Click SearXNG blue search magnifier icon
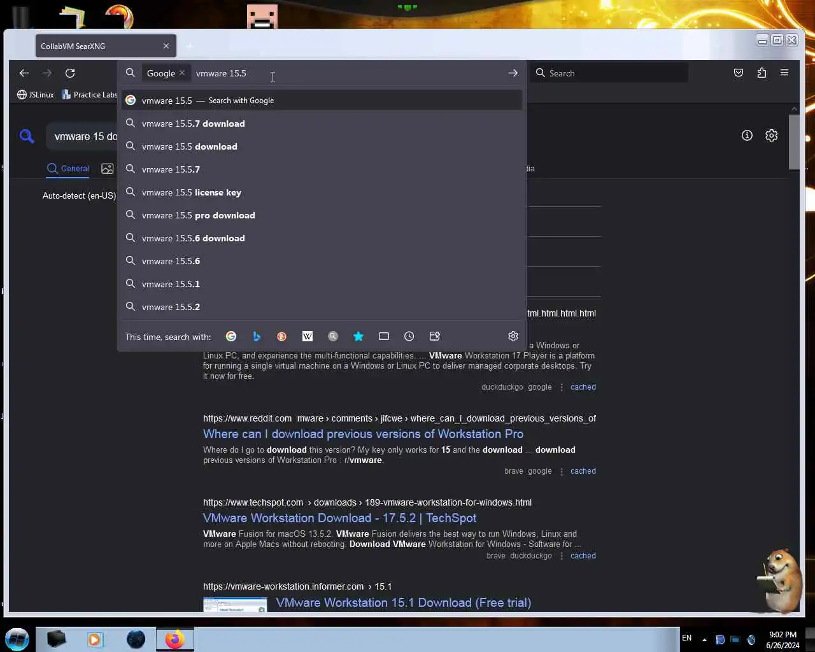This screenshot has height=652, width=815. click(x=27, y=136)
